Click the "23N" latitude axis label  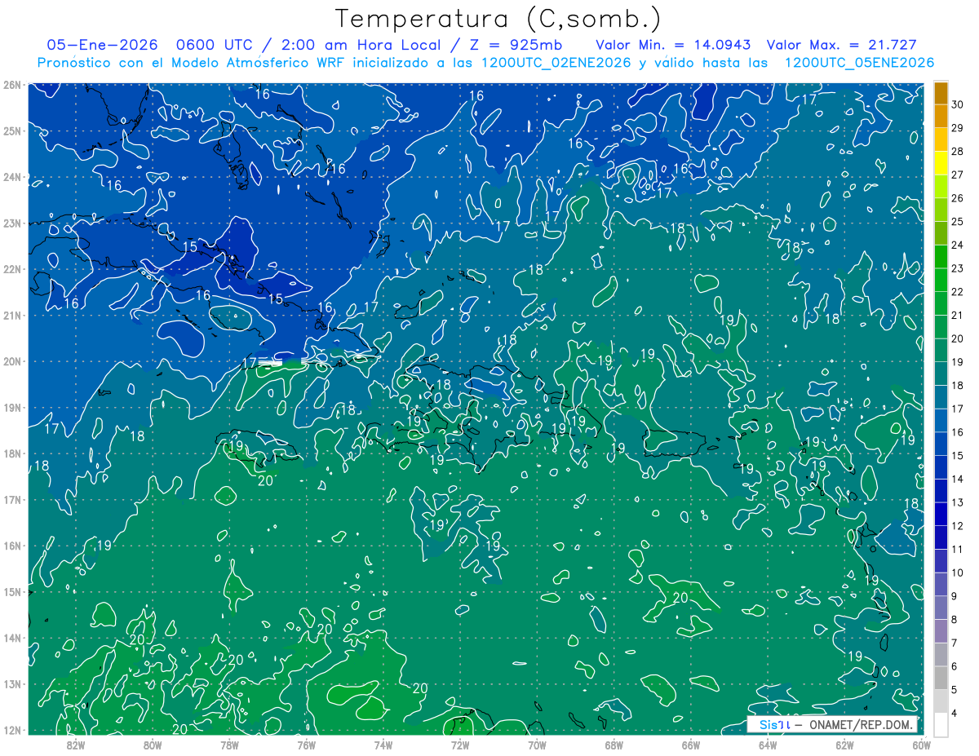click(x=11, y=223)
